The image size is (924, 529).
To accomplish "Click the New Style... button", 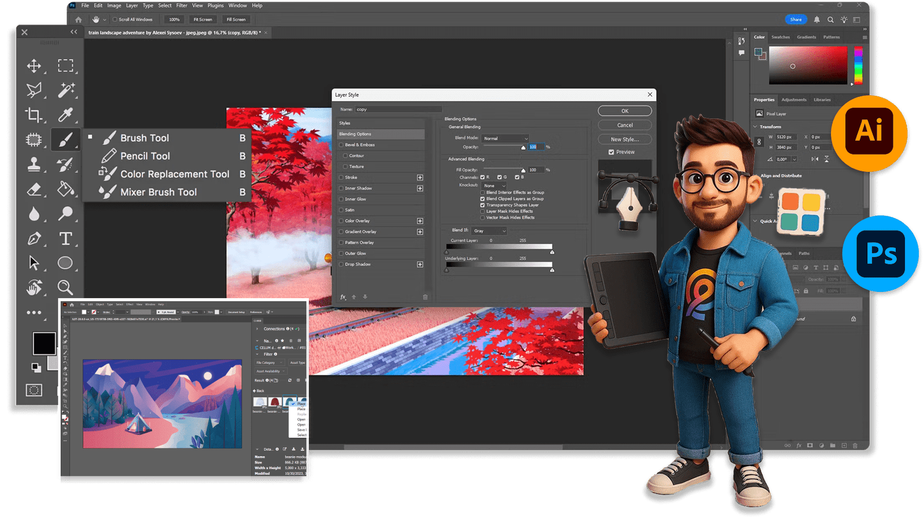I will [x=624, y=139].
